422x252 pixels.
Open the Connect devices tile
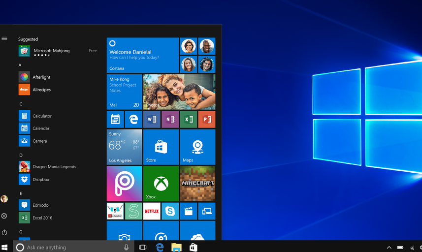coord(207,211)
